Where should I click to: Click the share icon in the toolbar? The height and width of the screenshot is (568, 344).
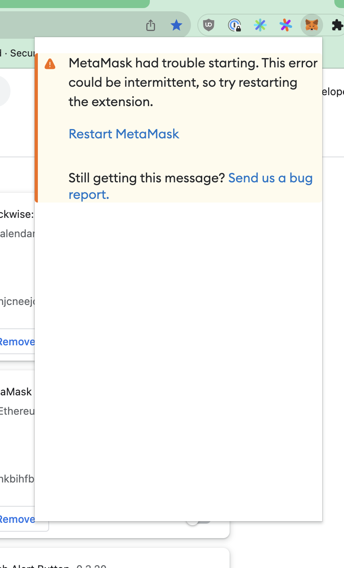(150, 25)
